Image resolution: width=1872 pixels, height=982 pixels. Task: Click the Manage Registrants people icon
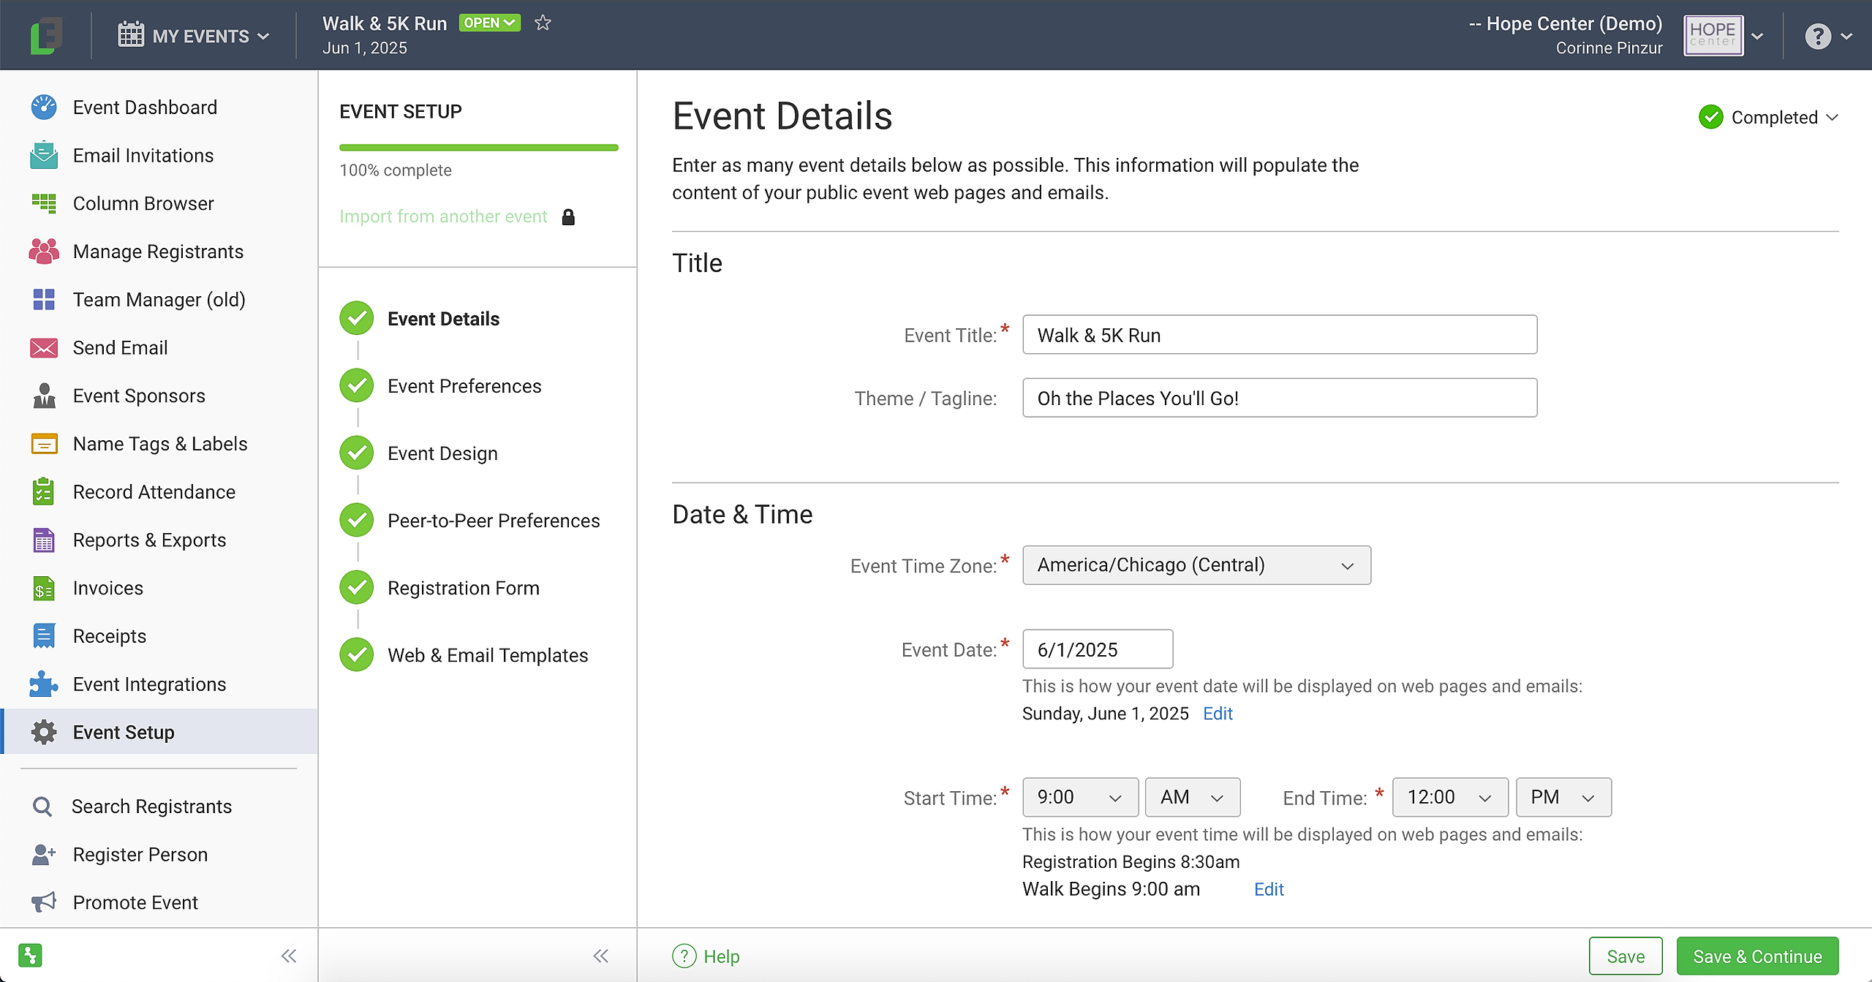click(x=44, y=252)
